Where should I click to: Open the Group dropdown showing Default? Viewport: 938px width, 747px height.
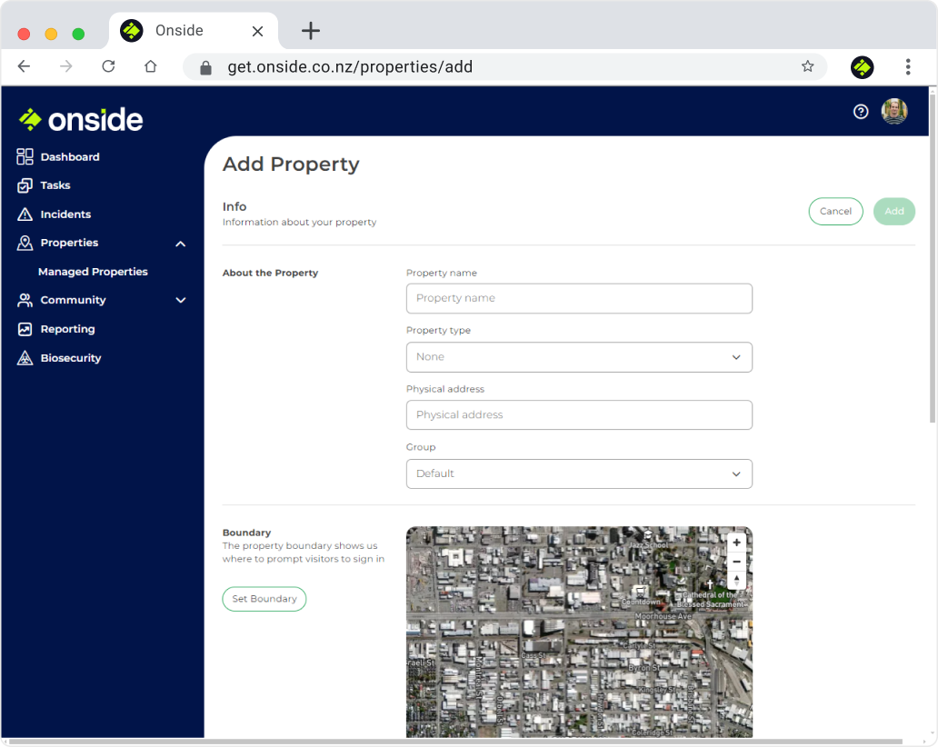coord(579,473)
